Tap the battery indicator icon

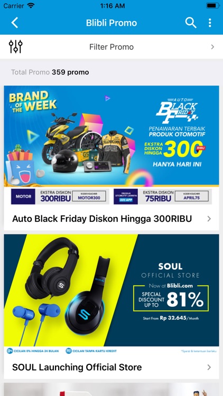tap(212, 6)
